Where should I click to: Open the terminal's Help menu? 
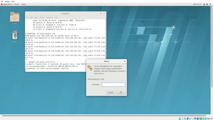pos(56,18)
